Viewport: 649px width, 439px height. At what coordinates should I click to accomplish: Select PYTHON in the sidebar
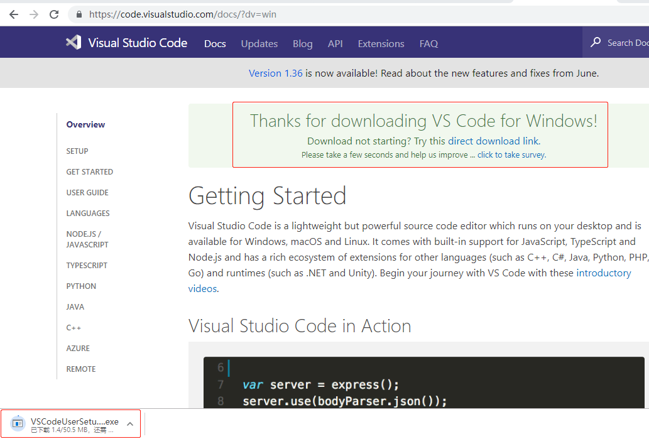[x=81, y=286]
